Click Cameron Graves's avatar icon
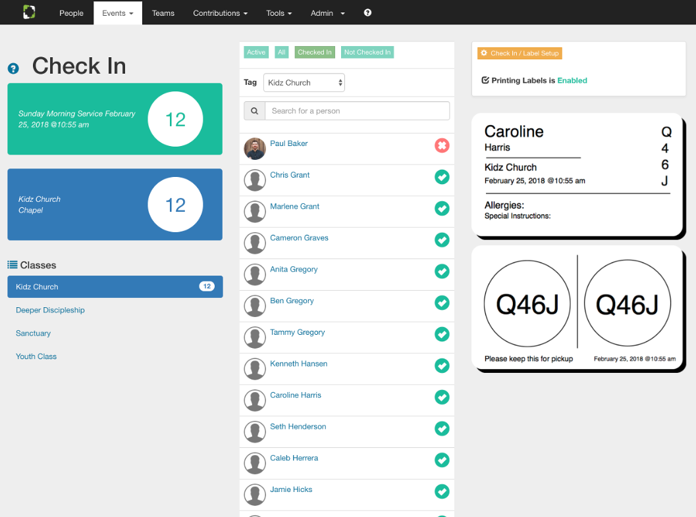This screenshot has height=517, width=696. [x=255, y=243]
